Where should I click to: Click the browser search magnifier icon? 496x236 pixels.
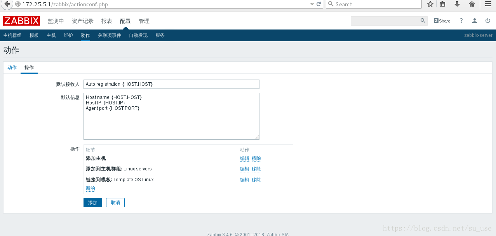tap(331, 4)
